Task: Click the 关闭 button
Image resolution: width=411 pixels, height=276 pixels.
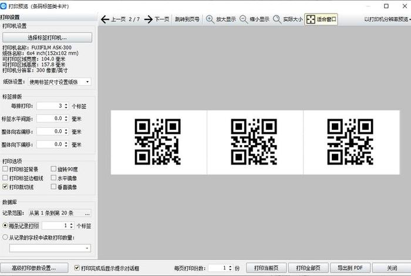Action: coord(392,268)
